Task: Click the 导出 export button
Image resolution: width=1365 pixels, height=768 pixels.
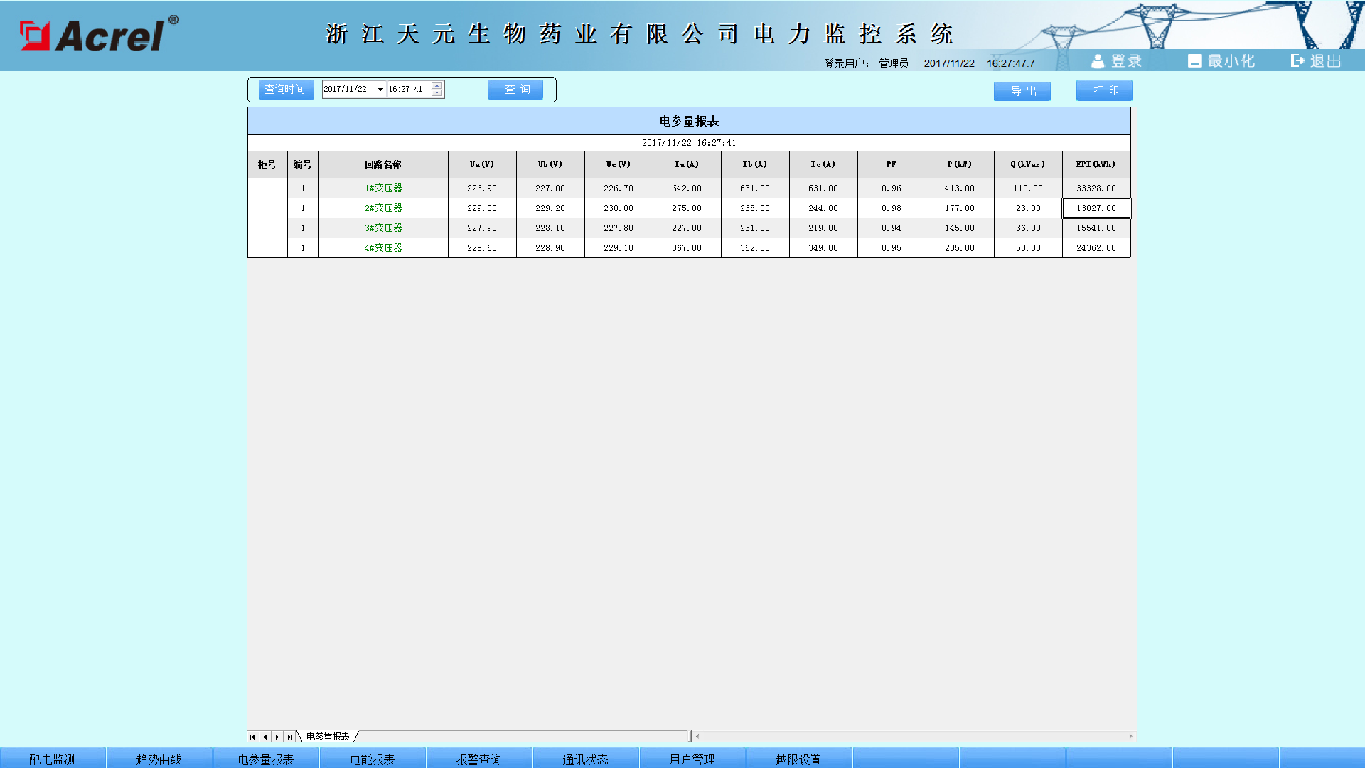Action: (1022, 91)
